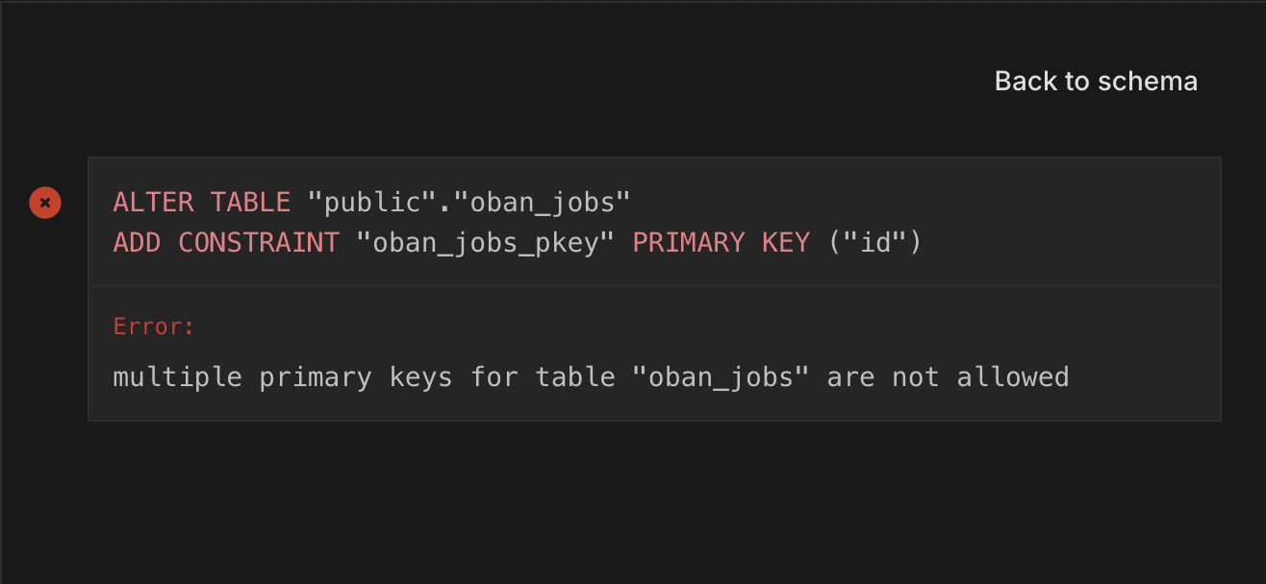This screenshot has height=584, width=1266.
Task: Click the PRIMARY KEY keyword
Action: tap(721, 243)
